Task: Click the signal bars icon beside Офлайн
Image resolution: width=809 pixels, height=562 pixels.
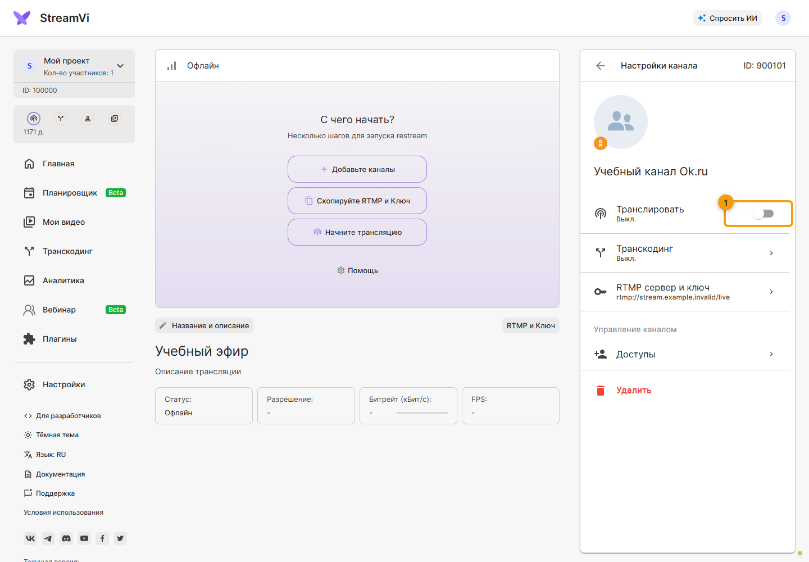Action: (x=172, y=66)
